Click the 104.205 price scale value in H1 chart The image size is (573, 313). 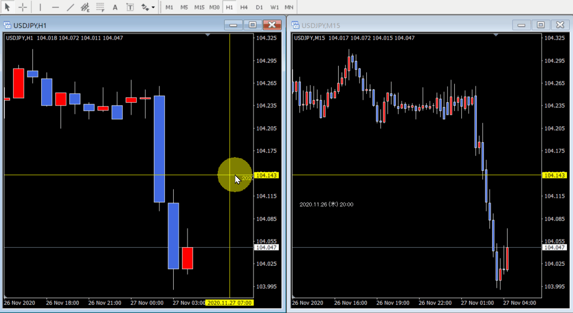coord(266,128)
